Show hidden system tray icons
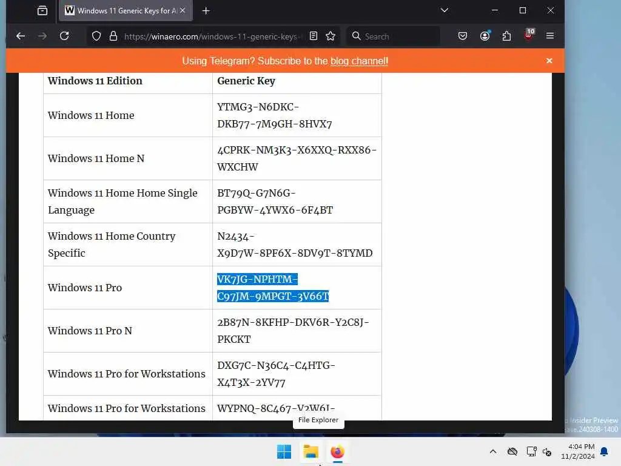Viewport: 621px width, 466px height. (493, 451)
